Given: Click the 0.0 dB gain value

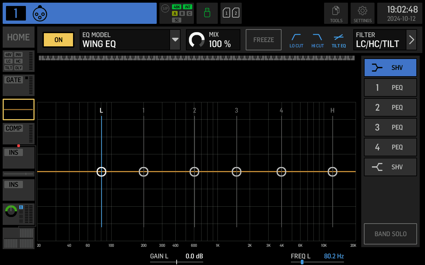Looking at the screenshot, I should click(194, 256).
